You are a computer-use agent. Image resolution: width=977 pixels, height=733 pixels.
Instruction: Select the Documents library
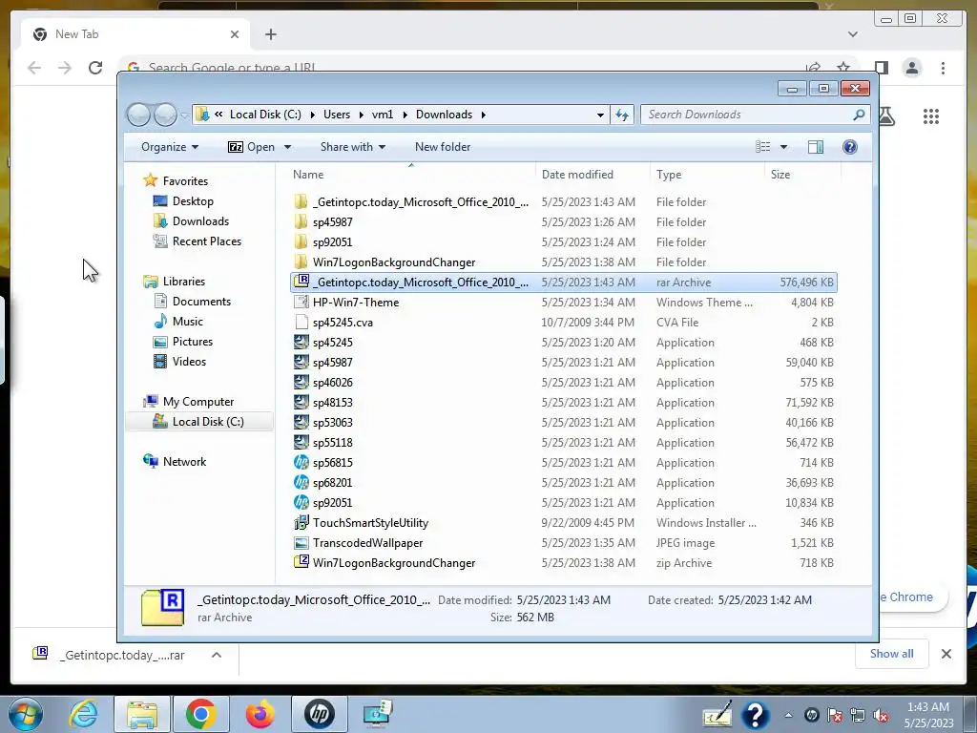coord(201,302)
